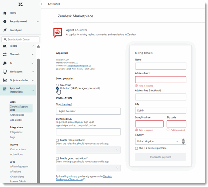
Task: Click the City field showing Dublin
Action: [x=161, y=110]
